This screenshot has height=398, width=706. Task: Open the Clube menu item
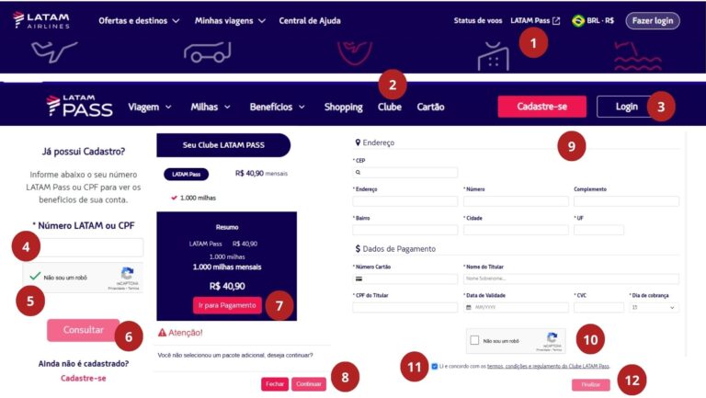tap(390, 107)
